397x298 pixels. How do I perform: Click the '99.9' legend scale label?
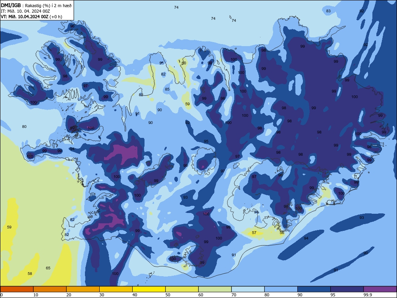(367, 295)
